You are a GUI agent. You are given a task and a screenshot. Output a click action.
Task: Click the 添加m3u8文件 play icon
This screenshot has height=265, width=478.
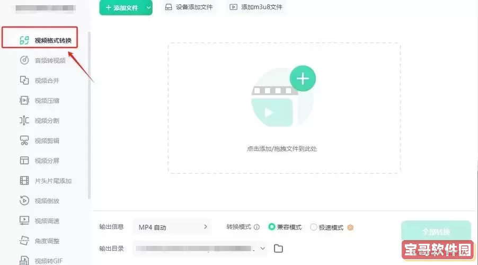[234, 7]
